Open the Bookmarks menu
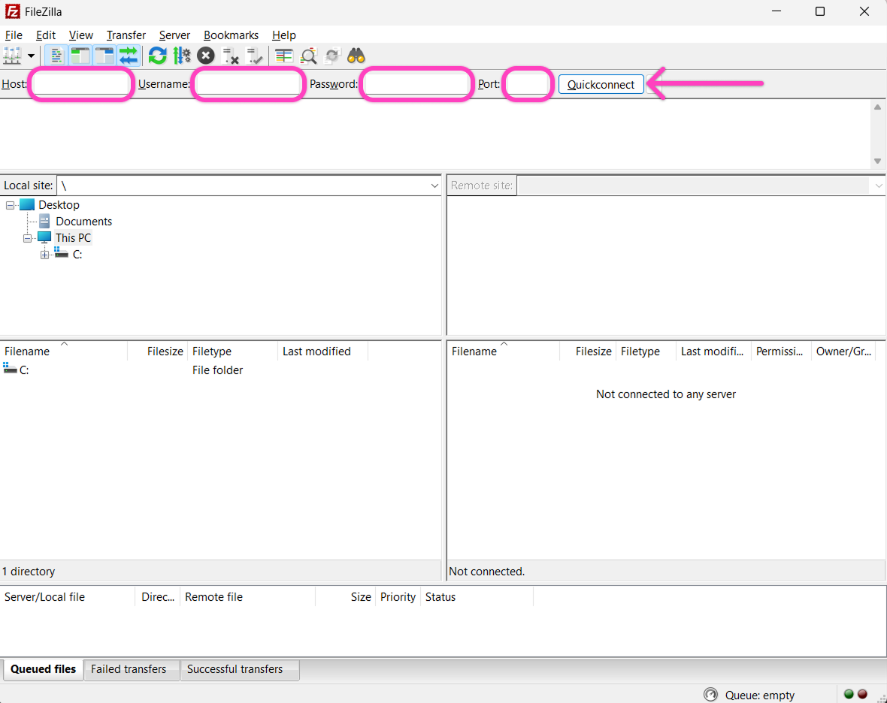 (x=231, y=35)
